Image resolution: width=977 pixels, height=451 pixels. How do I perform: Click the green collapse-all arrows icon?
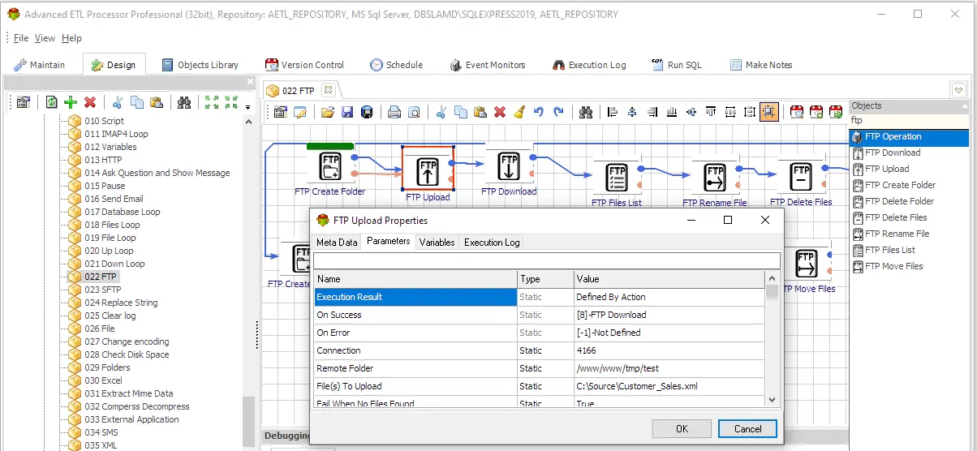click(x=232, y=102)
